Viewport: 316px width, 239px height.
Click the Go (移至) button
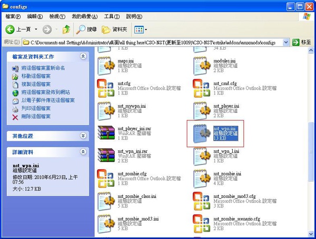(x=302, y=42)
